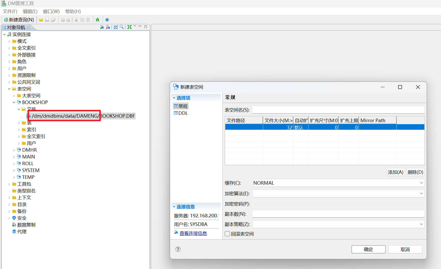The height and width of the screenshot is (269, 441).
Task: Click the blue Home toolbar icon
Action: [107, 19]
